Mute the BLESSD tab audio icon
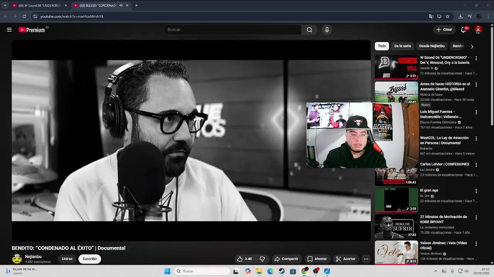Screen dimensions: 494x277 pos(121,5)
